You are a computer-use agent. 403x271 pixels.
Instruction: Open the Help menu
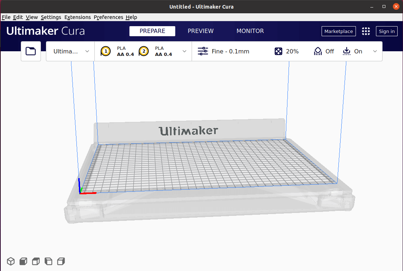point(131,17)
